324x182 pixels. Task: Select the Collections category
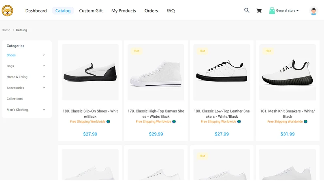tap(15, 99)
